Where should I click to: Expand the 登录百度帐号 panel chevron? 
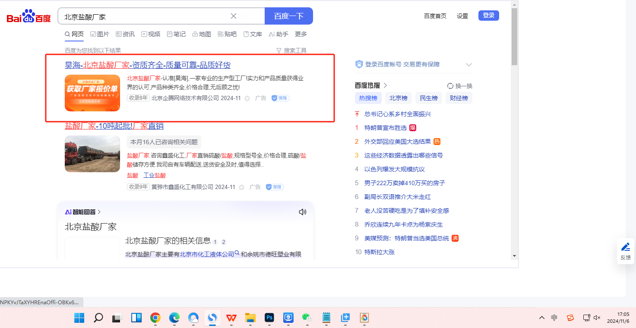(x=468, y=65)
